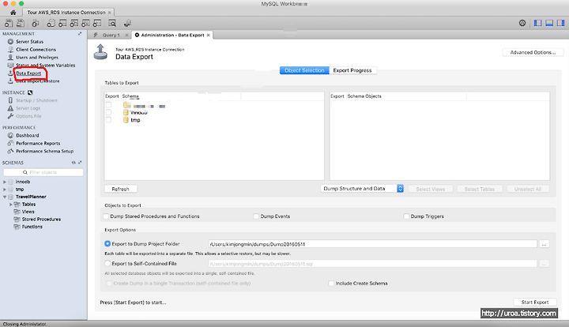
Task: Create a new stored procedure from the toolbar
Action: [85, 24]
